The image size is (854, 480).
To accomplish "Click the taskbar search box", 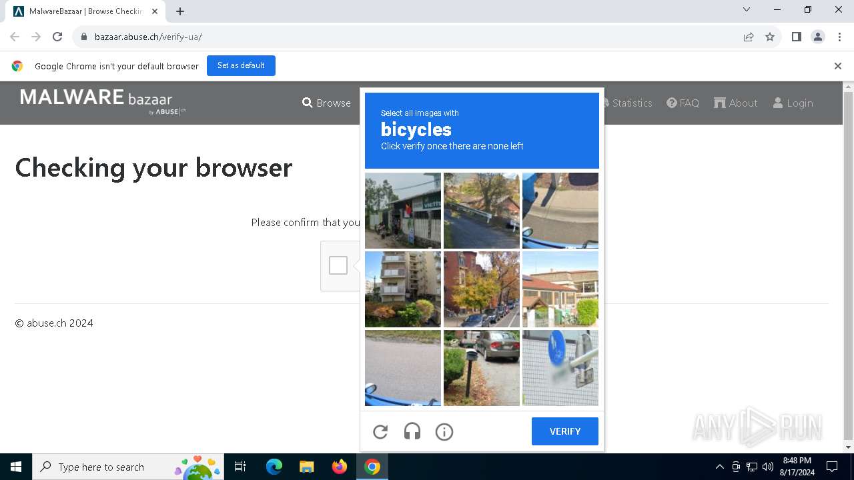I will click(x=128, y=467).
